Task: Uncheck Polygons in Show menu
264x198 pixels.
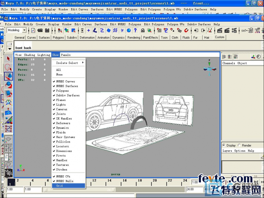Action: click(68, 91)
